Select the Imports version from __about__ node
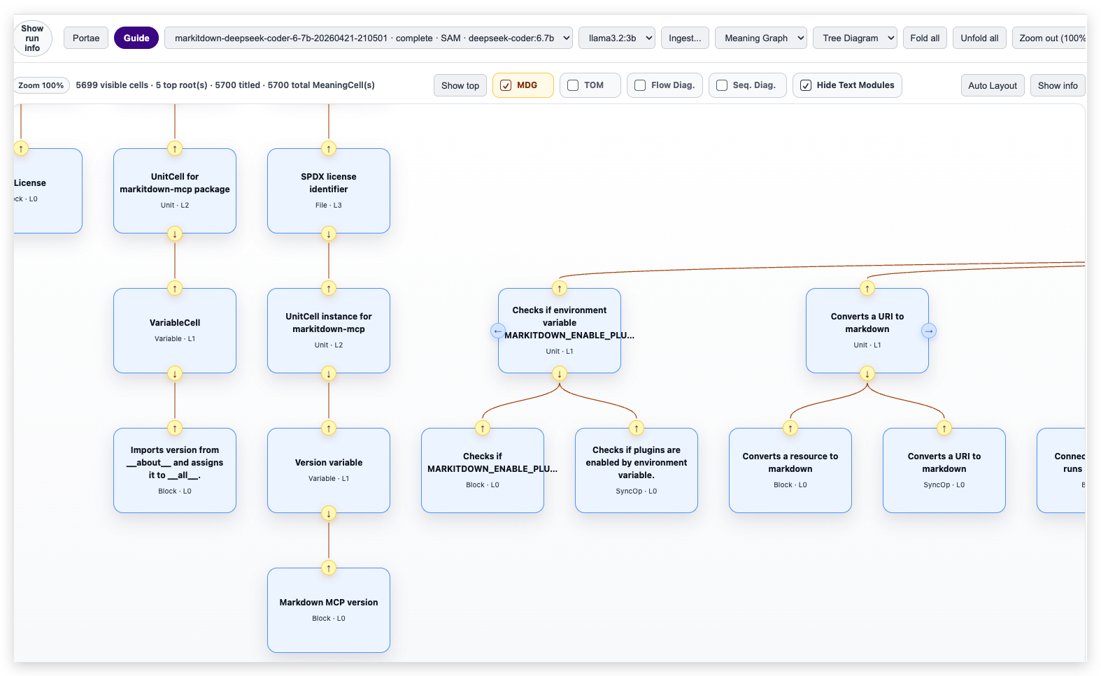Image resolution: width=1101 pixels, height=676 pixels. pyautogui.click(x=175, y=470)
